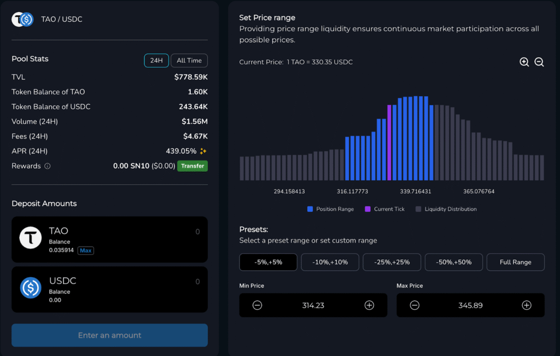The image size is (560, 356).
Task: Click the TAO / USDC pair logo
Action: [23, 20]
